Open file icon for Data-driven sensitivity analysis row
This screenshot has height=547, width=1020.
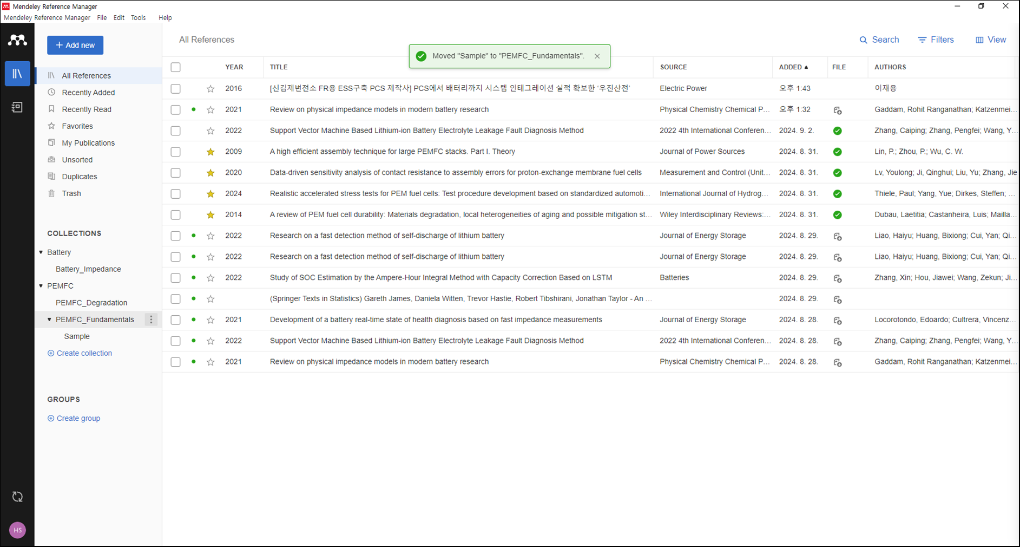(837, 173)
